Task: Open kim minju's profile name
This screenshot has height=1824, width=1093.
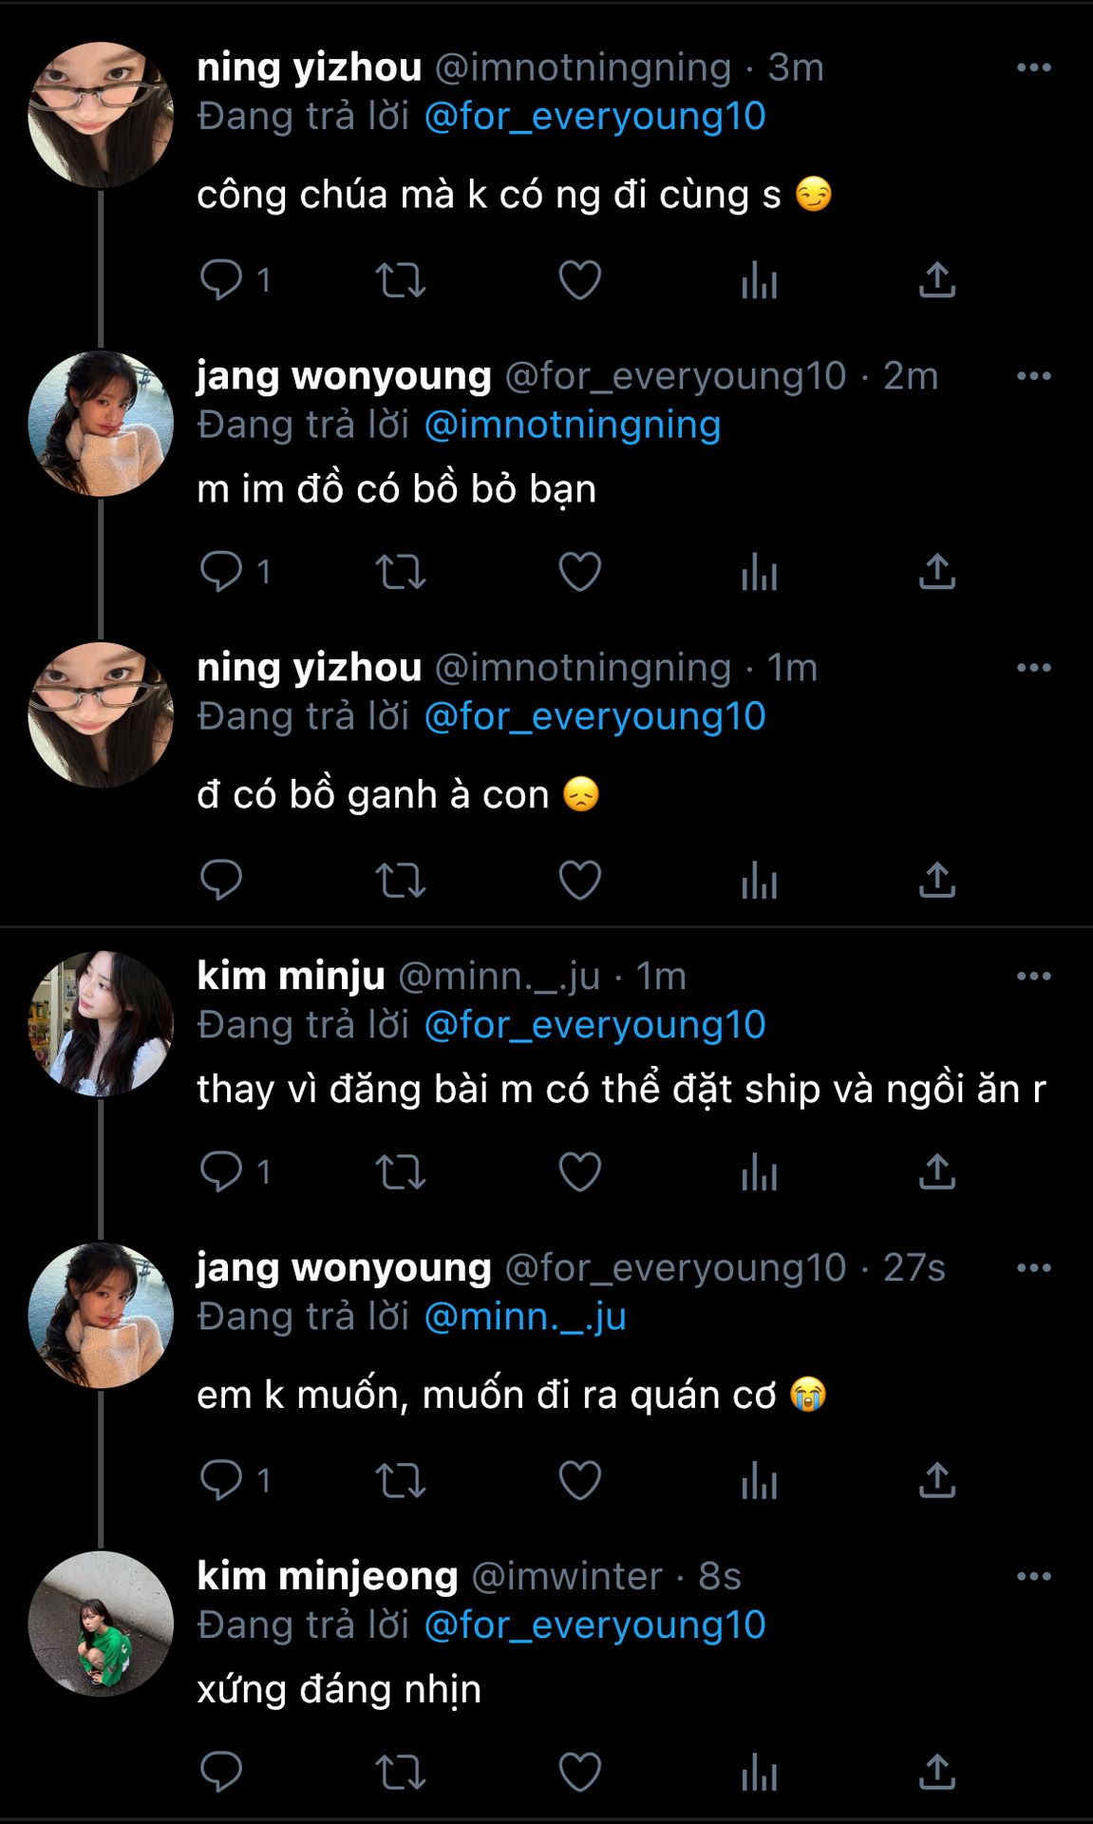Action: pos(291,976)
